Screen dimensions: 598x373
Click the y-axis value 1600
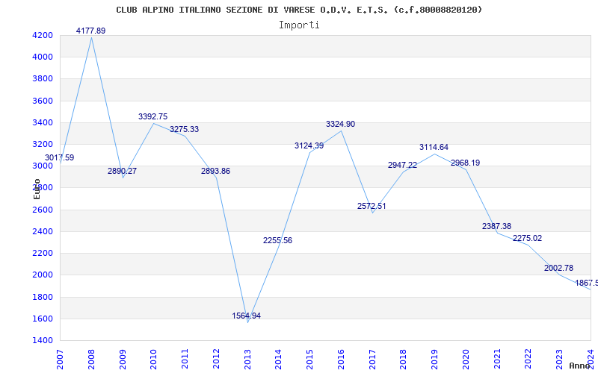pos(43,319)
